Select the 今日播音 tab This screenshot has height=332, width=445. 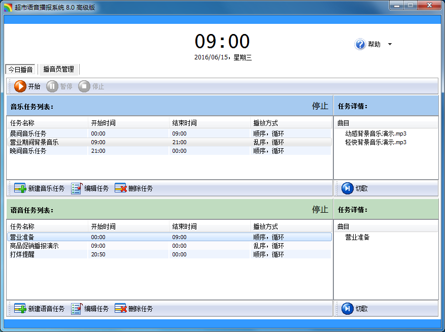pos(20,69)
